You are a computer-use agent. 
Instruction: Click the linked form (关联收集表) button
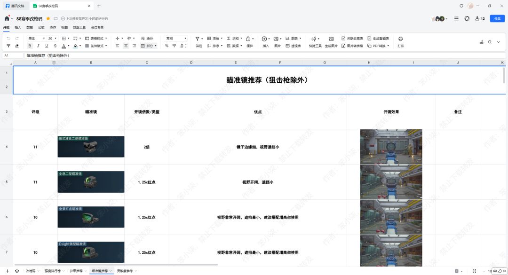pyautogui.click(x=352, y=38)
